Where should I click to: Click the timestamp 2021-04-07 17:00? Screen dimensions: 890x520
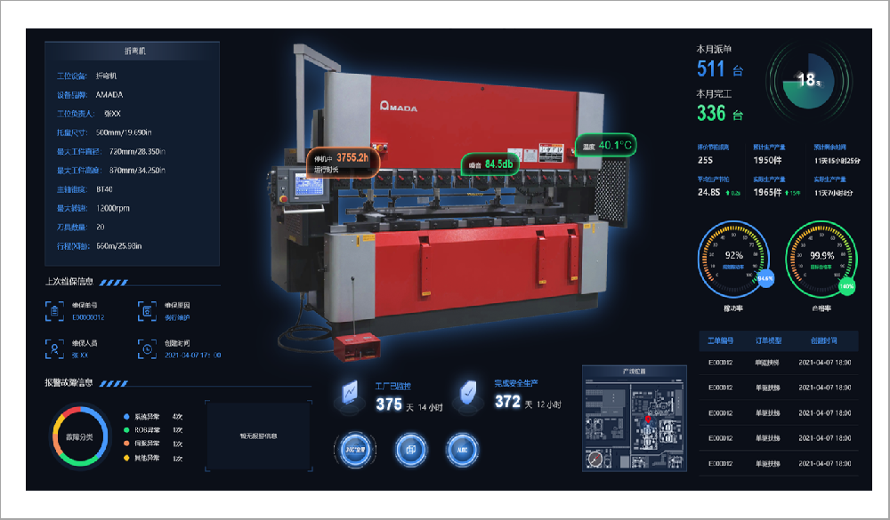[x=192, y=356]
